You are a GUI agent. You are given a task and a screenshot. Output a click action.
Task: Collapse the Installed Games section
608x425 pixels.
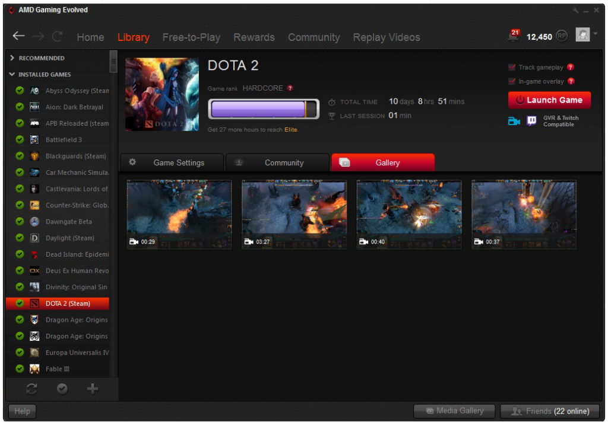[12, 74]
